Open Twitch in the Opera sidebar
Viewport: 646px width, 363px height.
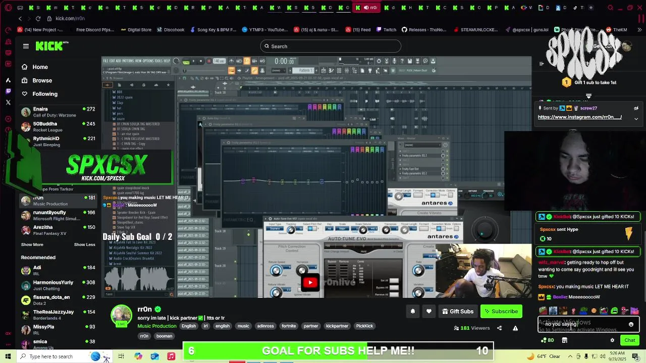(8, 91)
